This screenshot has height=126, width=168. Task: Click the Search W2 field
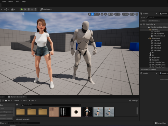51,105
